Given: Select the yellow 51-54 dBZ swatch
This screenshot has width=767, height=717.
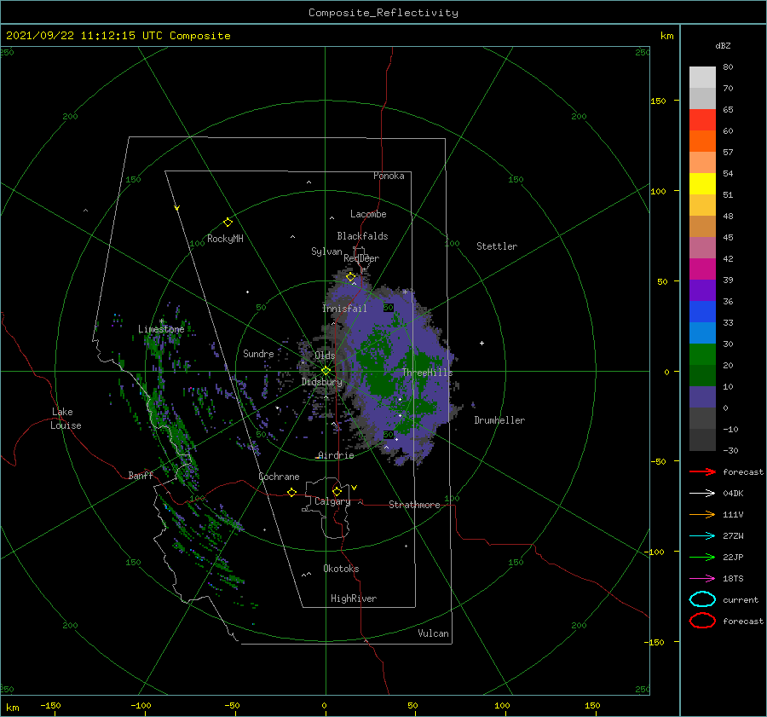Looking at the screenshot, I should pos(702,184).
